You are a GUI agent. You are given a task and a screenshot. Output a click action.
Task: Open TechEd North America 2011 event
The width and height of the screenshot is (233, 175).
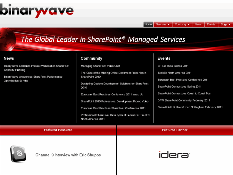pos(175,73)
